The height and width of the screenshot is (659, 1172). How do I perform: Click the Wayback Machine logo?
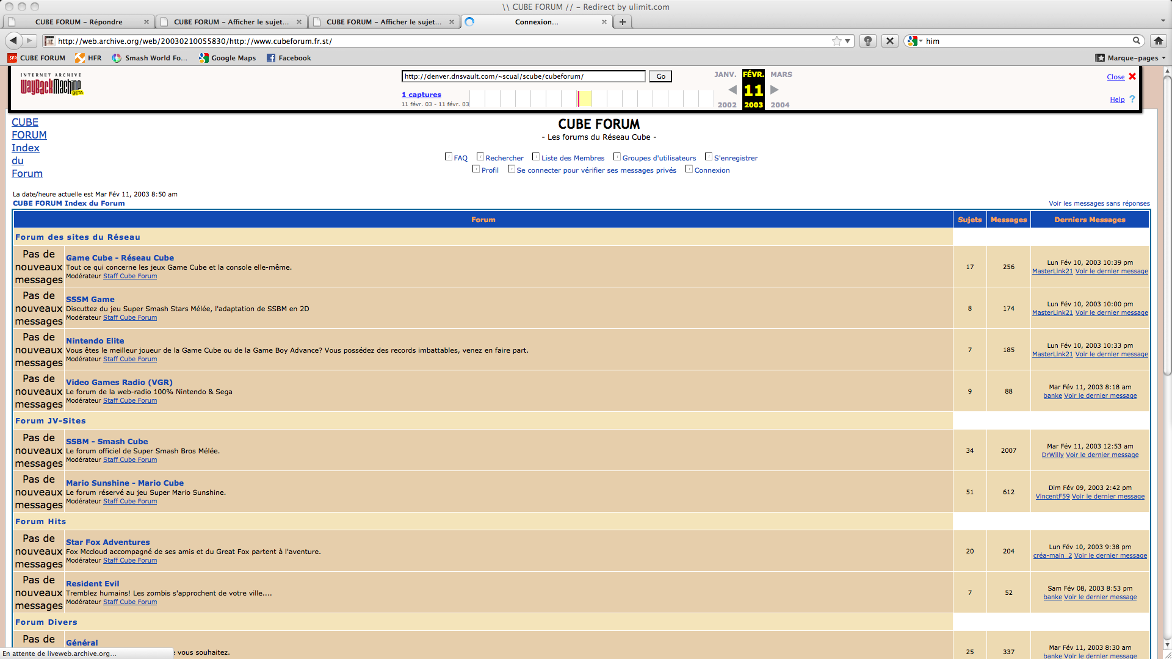point(51,84)
